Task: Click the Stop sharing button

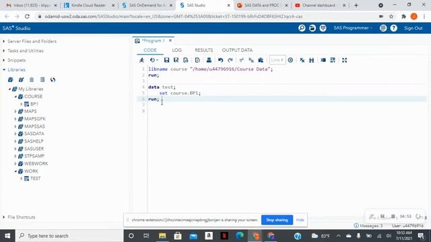Action: tap(277, 220)
